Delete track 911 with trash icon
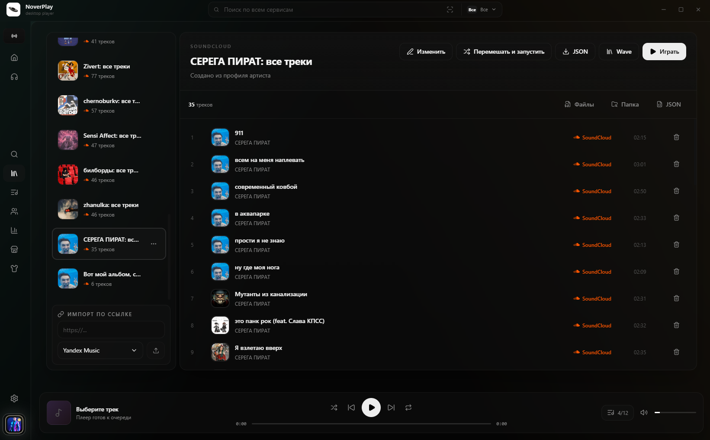Viewport: 710px width, 440px height. [676, 137]
